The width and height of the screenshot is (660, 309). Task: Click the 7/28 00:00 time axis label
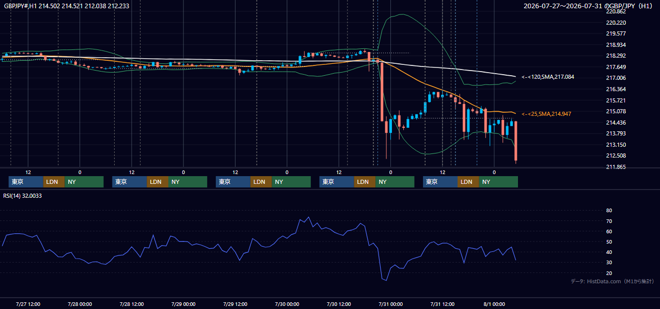point(80,304)
